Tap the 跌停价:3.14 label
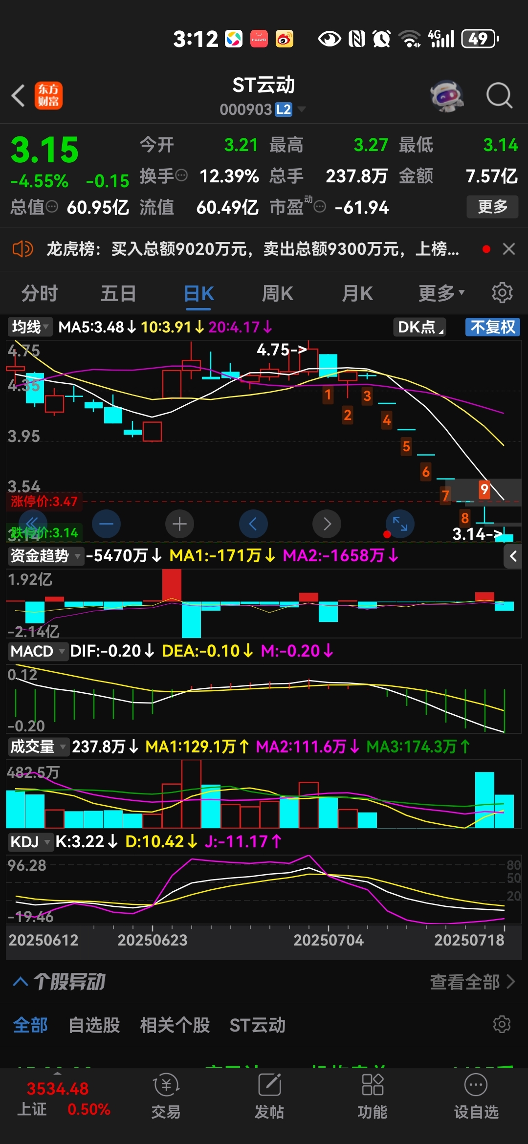This screenshot has width=528, height=1144. click(44, 532)
